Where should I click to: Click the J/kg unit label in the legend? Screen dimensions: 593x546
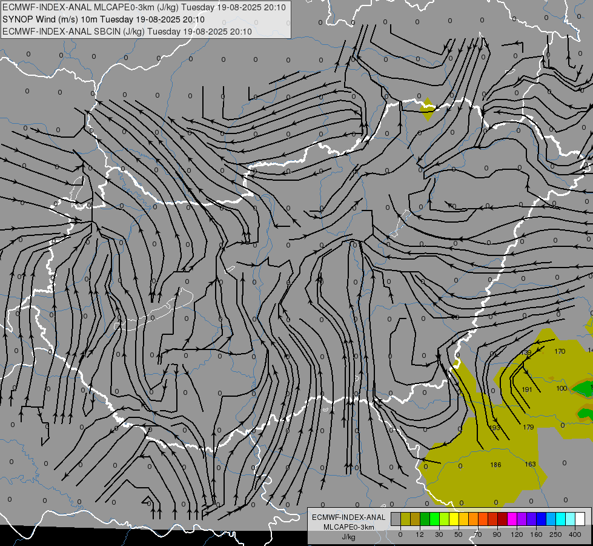coord(349,537)
